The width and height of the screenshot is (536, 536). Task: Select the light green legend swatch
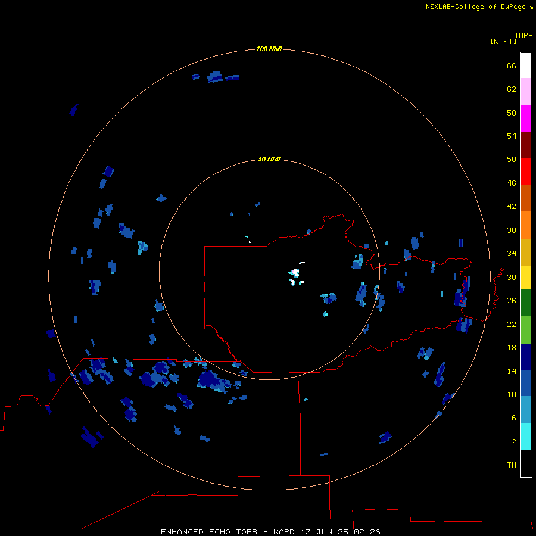pos(526,330)
